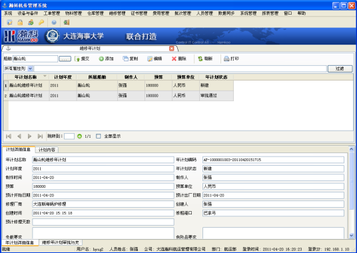Click 添加 (add) with the green plus
Image resolution: width=357 pixels, height=253 pixels.
click(x=106, y=59)
